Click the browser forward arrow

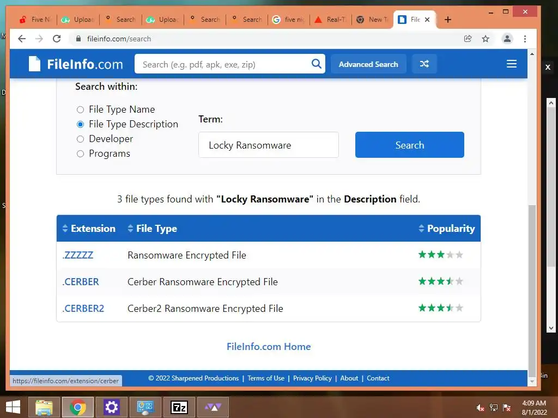click(39, 39)
